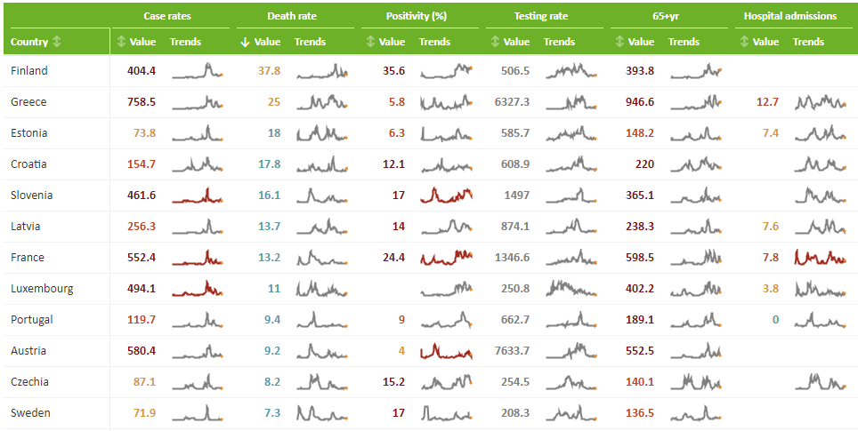Select the Sweden country row
This screenshot has width=858, height=431.
30,413
